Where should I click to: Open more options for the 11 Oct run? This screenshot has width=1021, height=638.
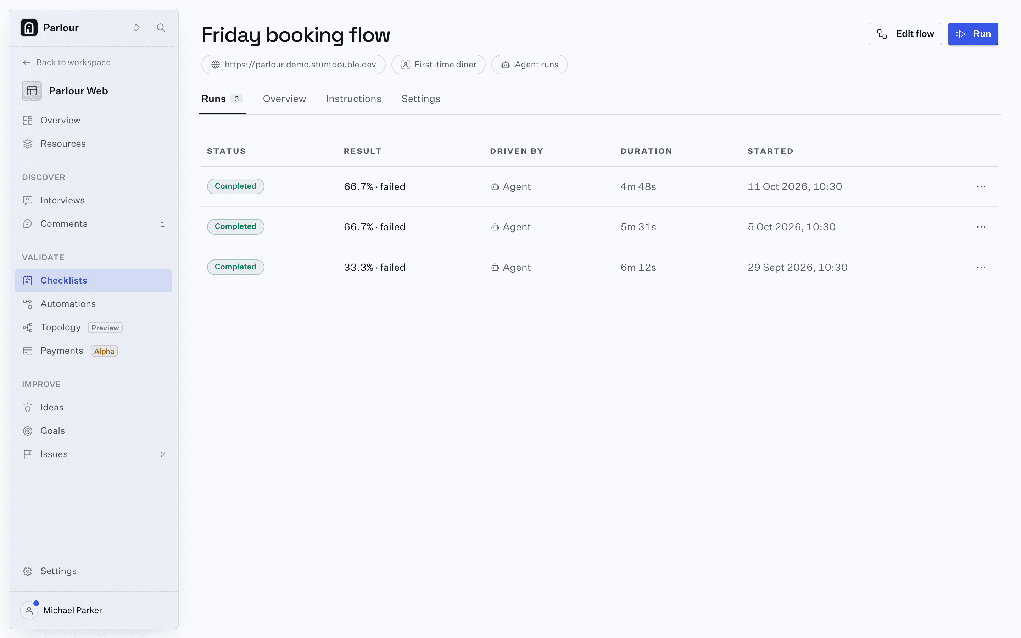(981, 186)
